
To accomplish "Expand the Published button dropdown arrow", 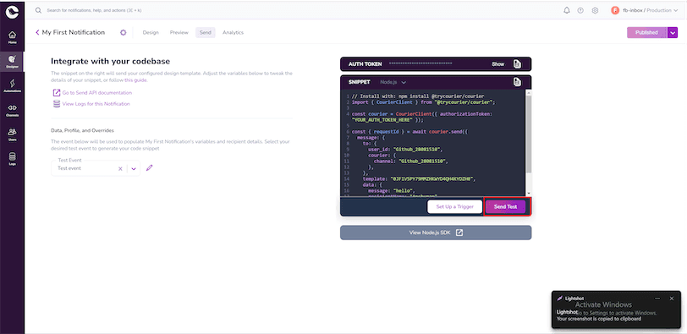I will (x=673, y=32).
